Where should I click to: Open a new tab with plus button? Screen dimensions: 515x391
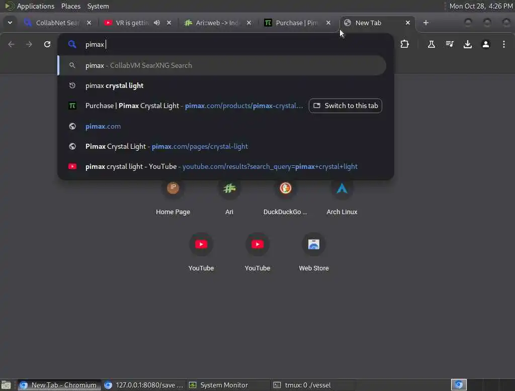[x=426, y=23]
